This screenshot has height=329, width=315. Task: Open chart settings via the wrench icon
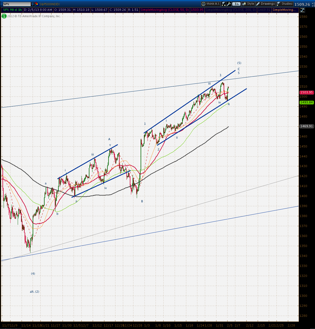tap(228, 4)
